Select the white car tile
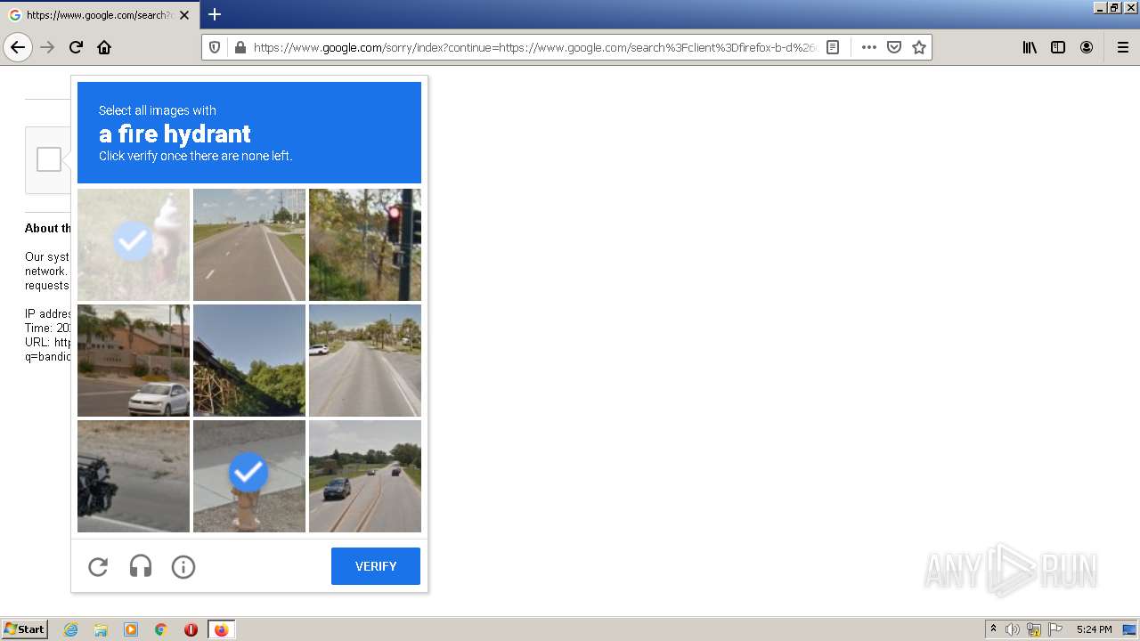The height and width of the screenshot is (641, 1140). coord(134,361)
